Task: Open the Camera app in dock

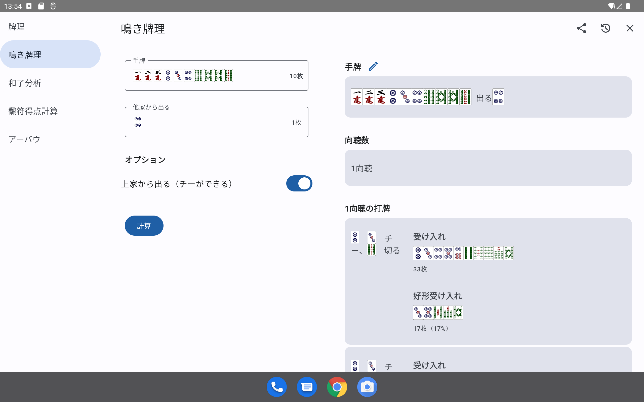Action: tap(367, 387)
